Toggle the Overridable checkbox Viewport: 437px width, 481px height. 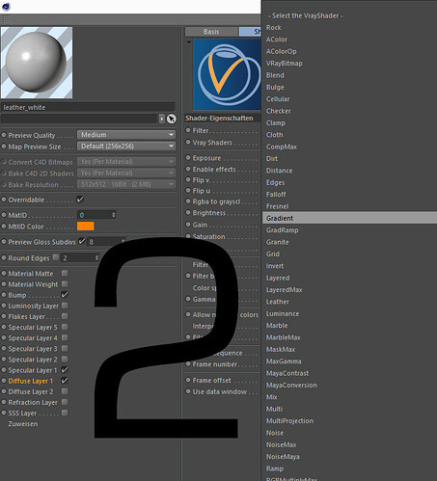point(80,200)
